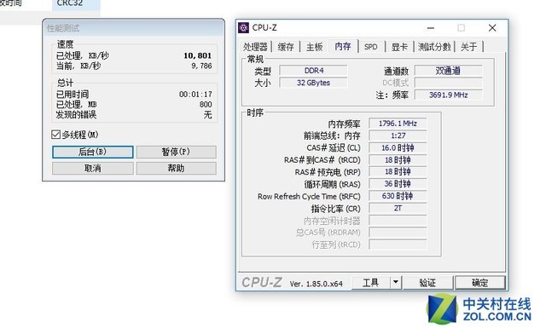Switch to the 测试分数 tab
The image size is (546, 334).
434,47
